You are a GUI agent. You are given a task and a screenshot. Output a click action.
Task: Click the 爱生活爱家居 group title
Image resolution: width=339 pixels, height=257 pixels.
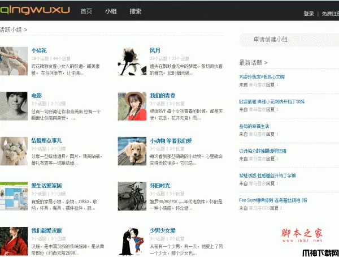pos(46,186)
